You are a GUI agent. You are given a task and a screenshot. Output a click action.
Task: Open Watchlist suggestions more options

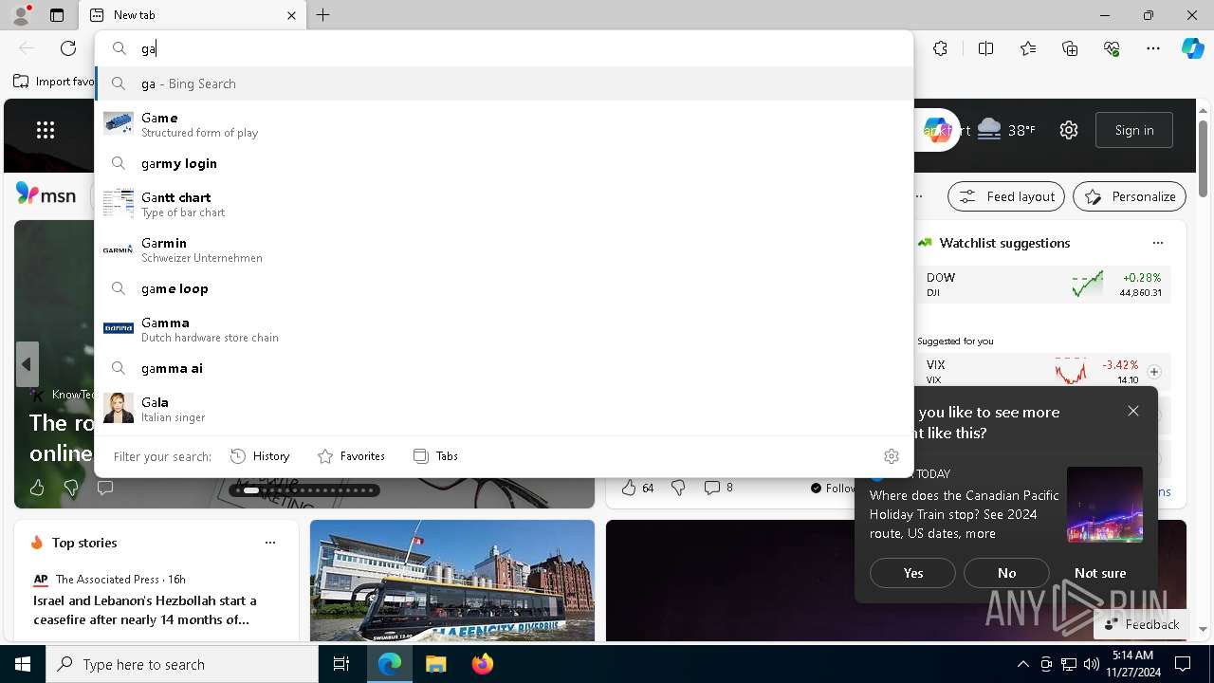coord(1158,243)
